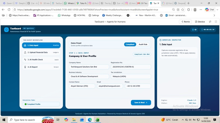
Task: Click the favorites star icon
Action: click(x=183, y=10)
